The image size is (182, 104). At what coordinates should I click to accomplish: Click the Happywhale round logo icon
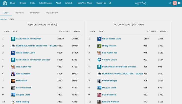click(5, 3)
